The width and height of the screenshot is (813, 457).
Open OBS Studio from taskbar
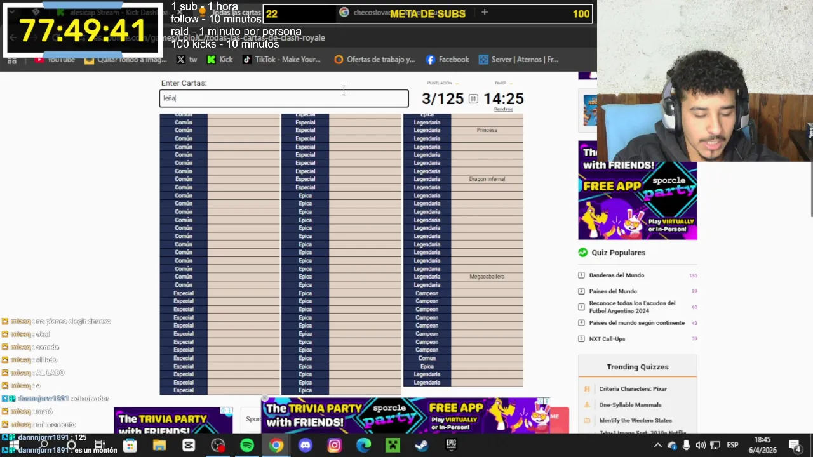(x=218, y=446)
